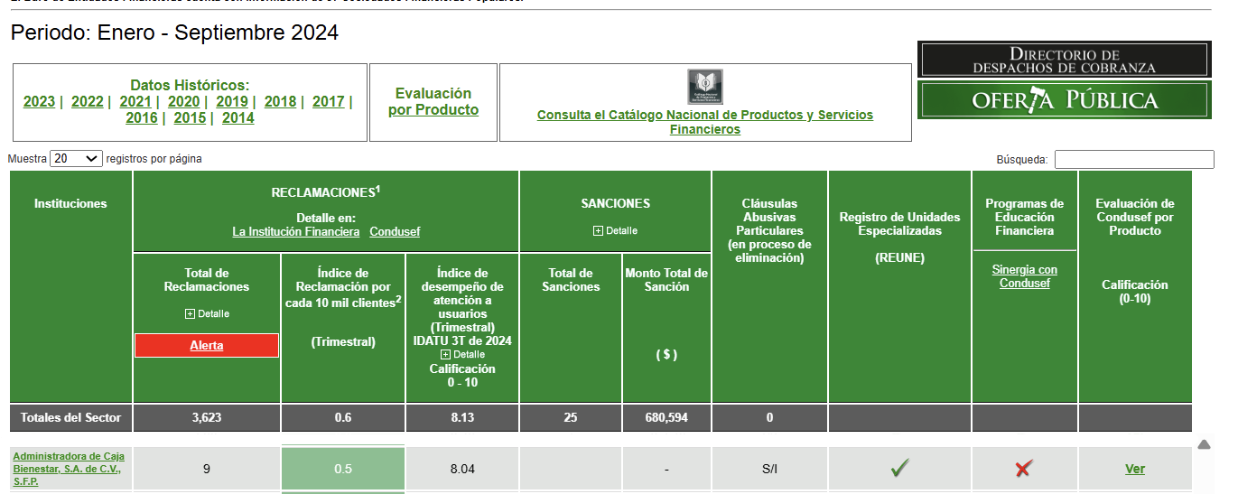The height and width of the screenshot is (494, 1238).
Task: Open the 2015 historical data link
Action: [x=190, y=118]
